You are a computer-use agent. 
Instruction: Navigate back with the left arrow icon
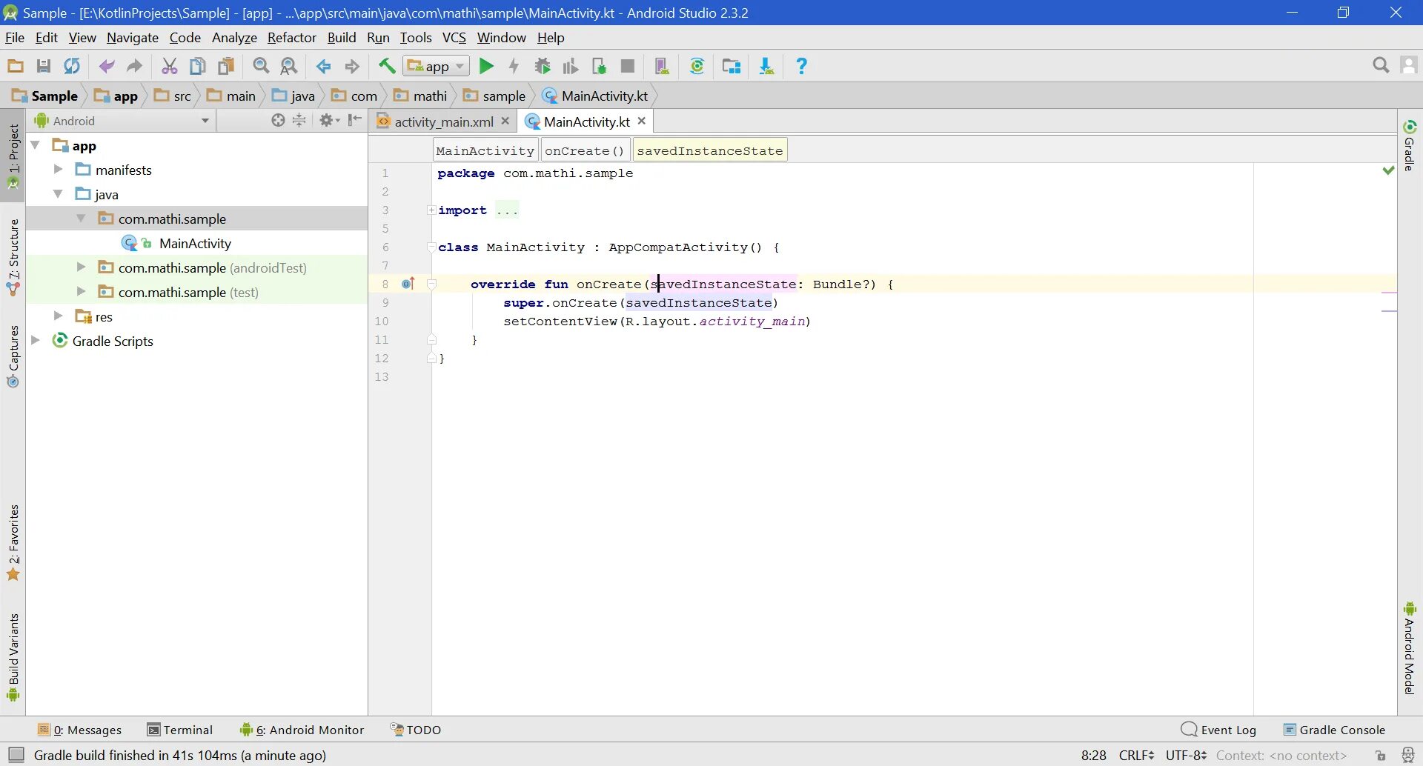point(324,67)
